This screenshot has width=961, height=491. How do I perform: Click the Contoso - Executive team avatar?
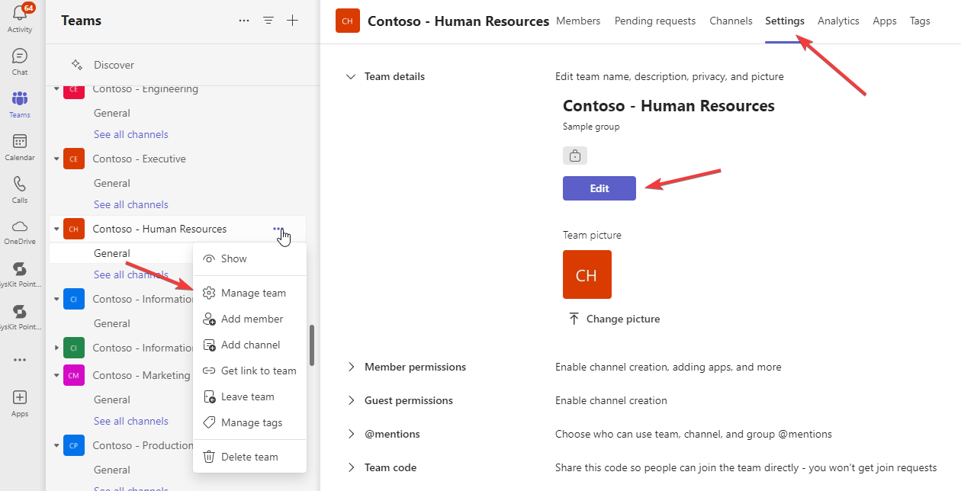74,159
